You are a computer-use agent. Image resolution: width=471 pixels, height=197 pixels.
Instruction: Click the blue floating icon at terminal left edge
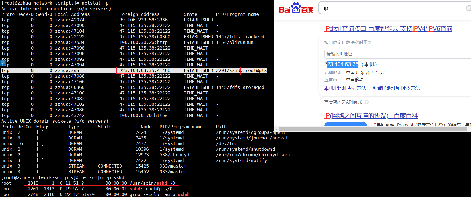pos(3,63)
